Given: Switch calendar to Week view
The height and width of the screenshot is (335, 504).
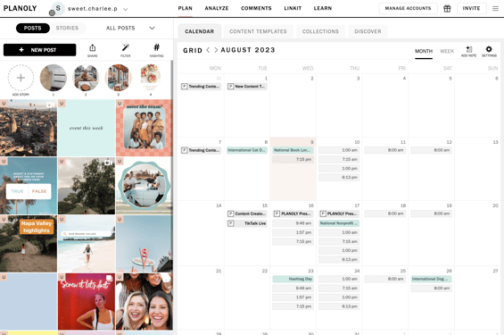Looking at the screenshot, I should tap(447, 51).
